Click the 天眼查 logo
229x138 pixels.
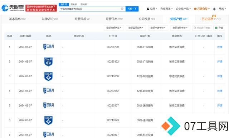[13, 8]
